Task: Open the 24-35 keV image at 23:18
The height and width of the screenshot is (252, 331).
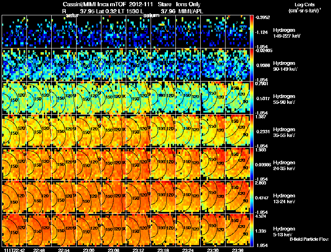Action: (x=163, y=164)
